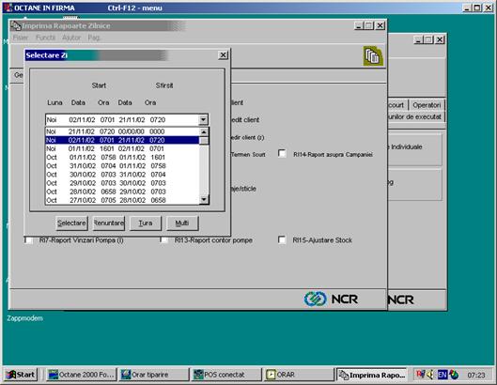This screenshot has width=497, height=385.
Task: Open Orar tiparire taskbar window
Action: coord(154,375)
